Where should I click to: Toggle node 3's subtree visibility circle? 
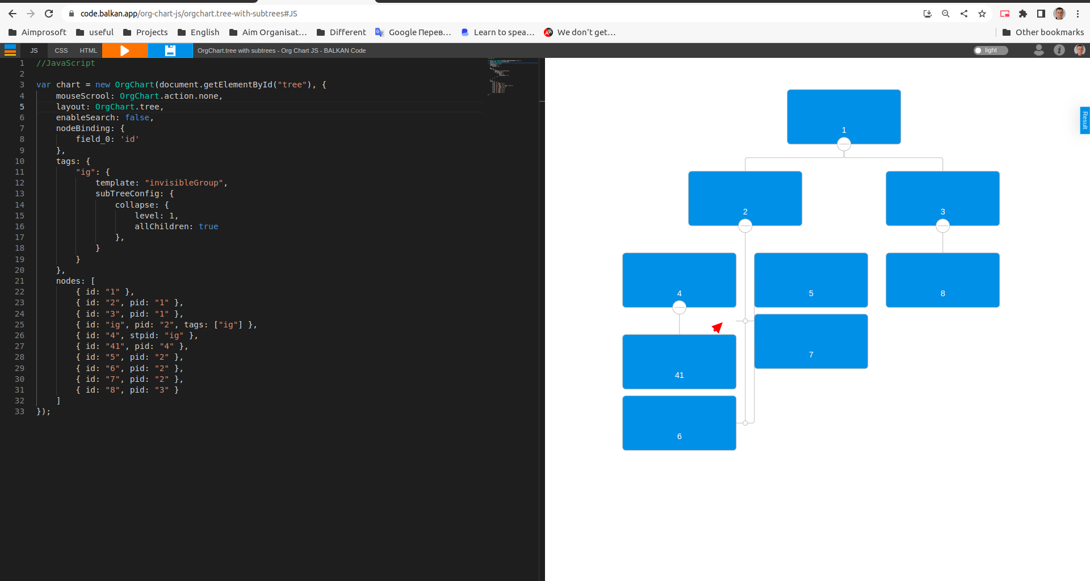click(942, 225)
